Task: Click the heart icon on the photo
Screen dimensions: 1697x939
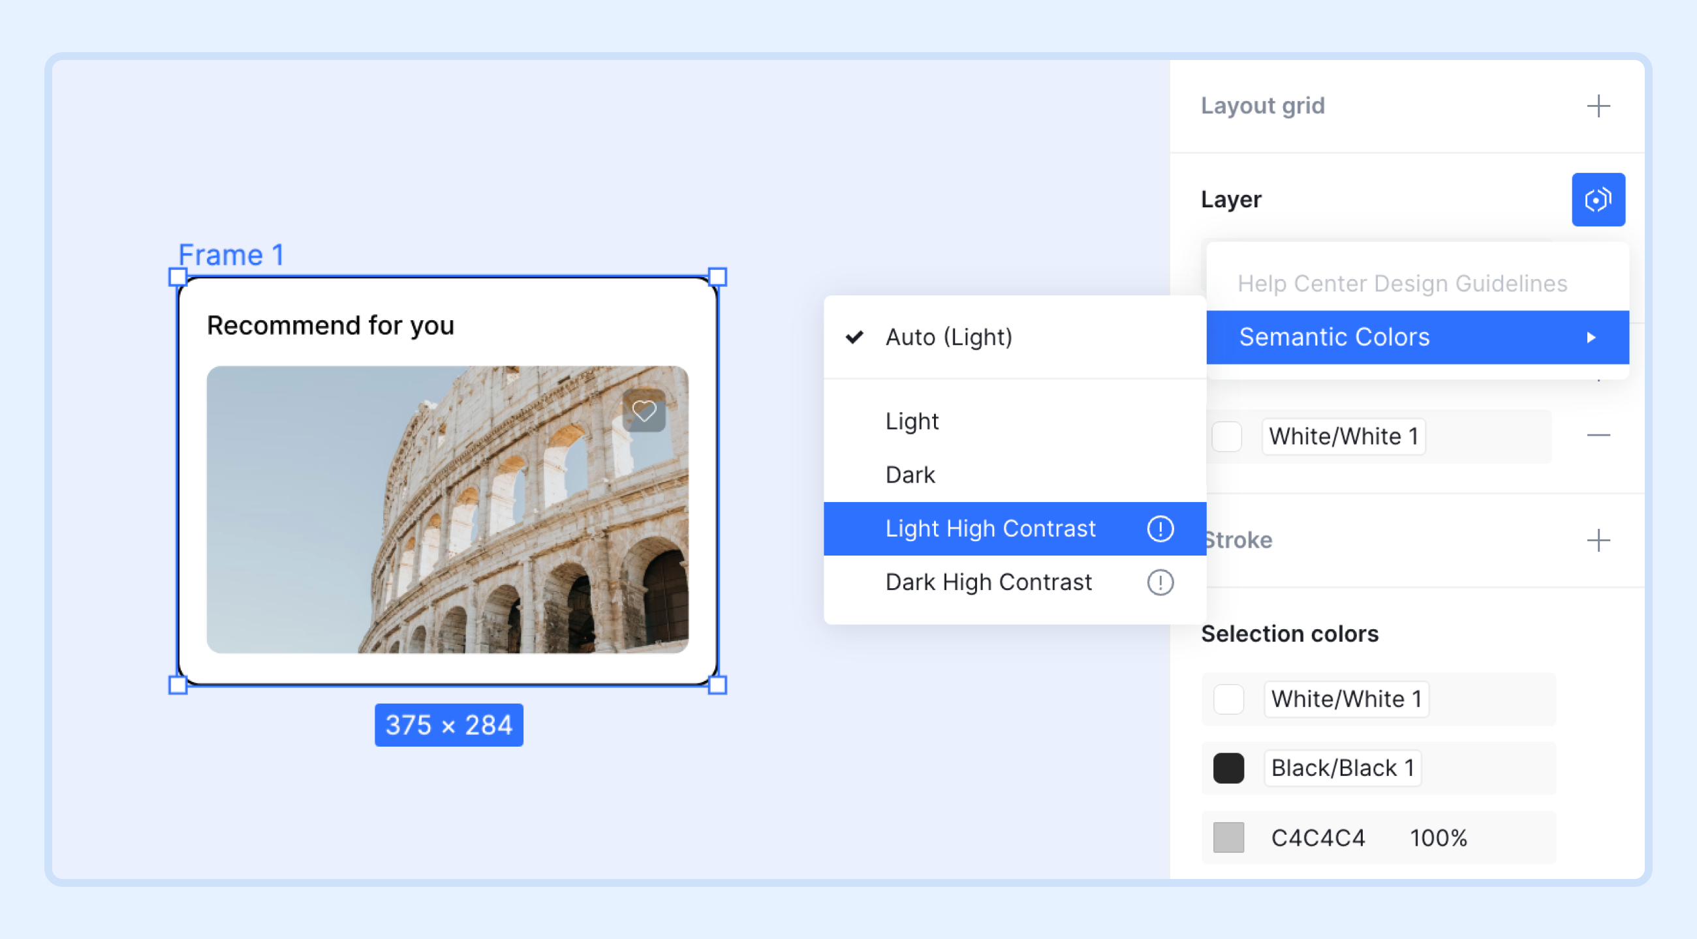Action: (x=644, y=411)
